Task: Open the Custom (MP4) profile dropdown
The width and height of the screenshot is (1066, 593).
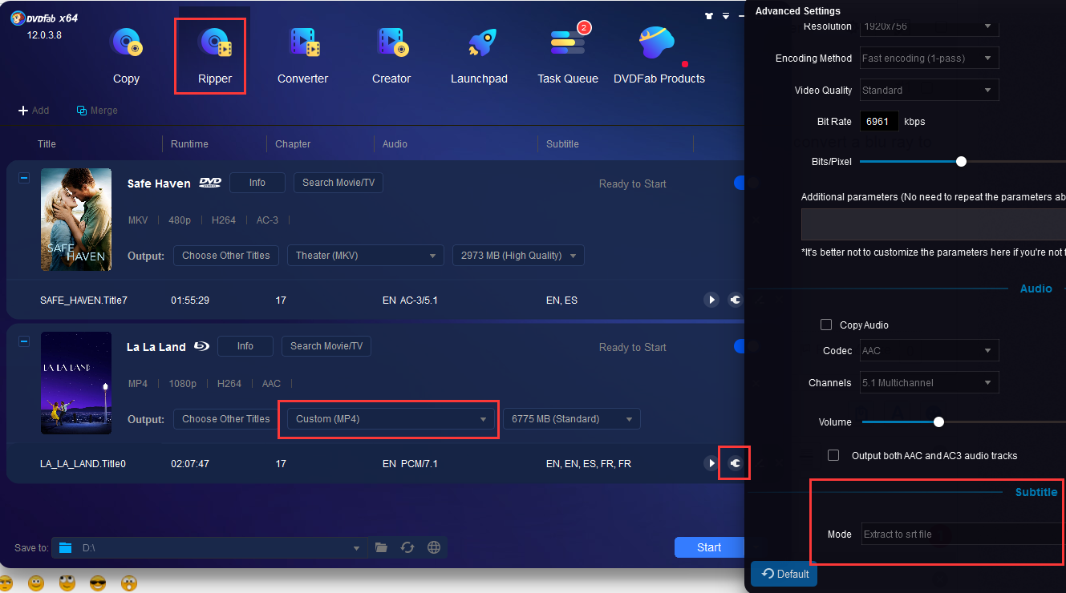Action: (x=391, y=419)
